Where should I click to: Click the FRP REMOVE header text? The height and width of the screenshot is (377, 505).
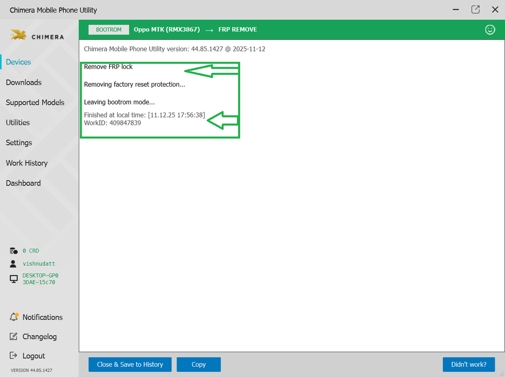click(238, 30)
